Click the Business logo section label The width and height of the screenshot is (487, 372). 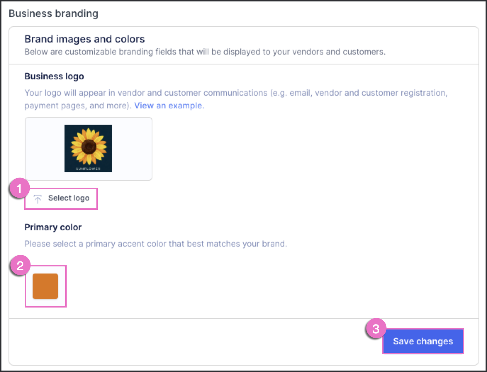tap(54, 76)
